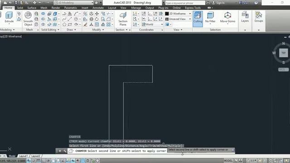The height and width of the screenshot is (163, 290).
Task: Open the Layers panel button
Action: pos(245,17)
